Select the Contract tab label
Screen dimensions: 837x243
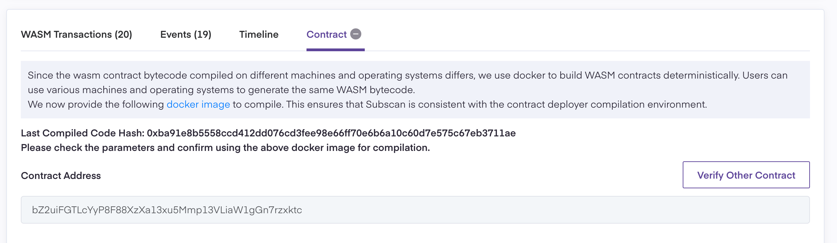[x=326, y=35]
